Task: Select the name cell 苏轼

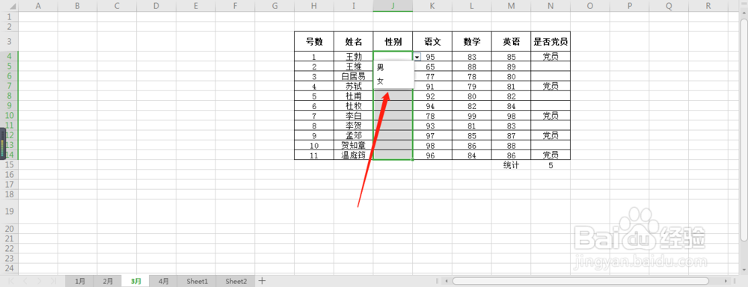Action: click(354, 86)
